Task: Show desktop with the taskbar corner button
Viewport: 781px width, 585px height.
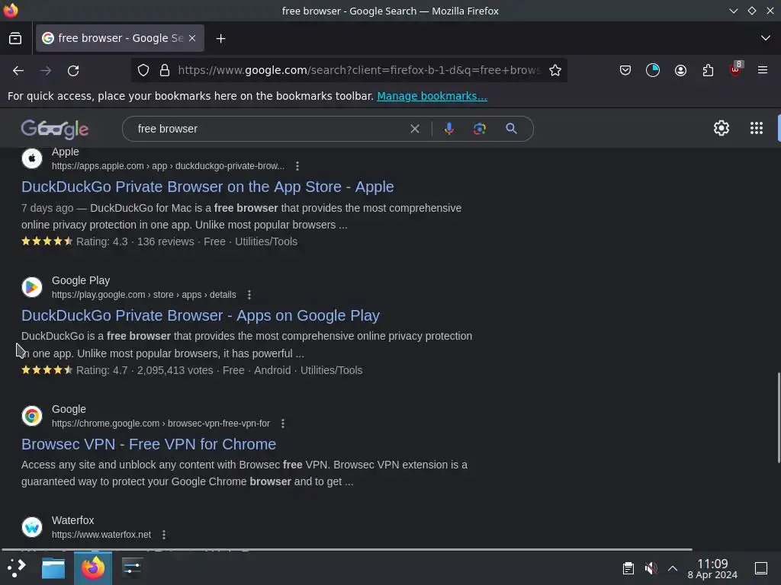Action: 761,568
